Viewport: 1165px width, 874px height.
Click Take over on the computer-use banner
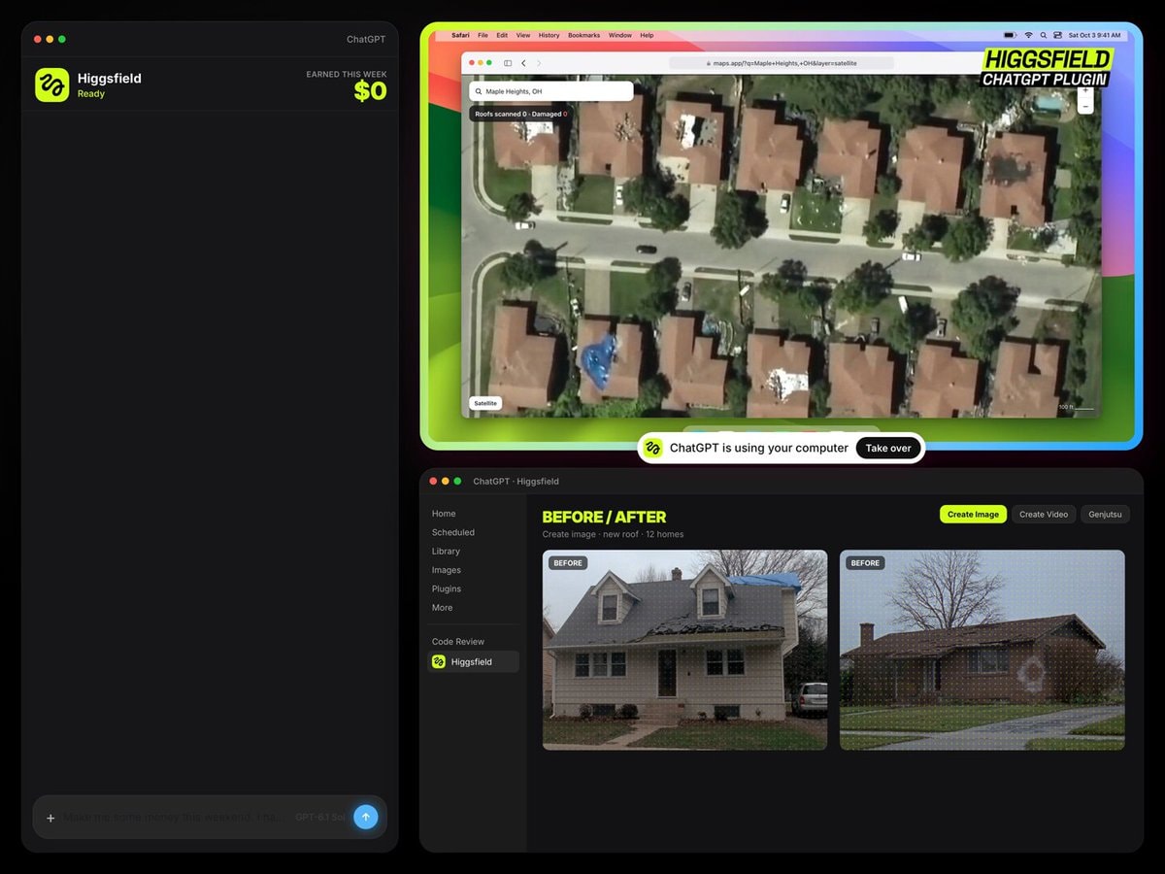pos(888,448)
